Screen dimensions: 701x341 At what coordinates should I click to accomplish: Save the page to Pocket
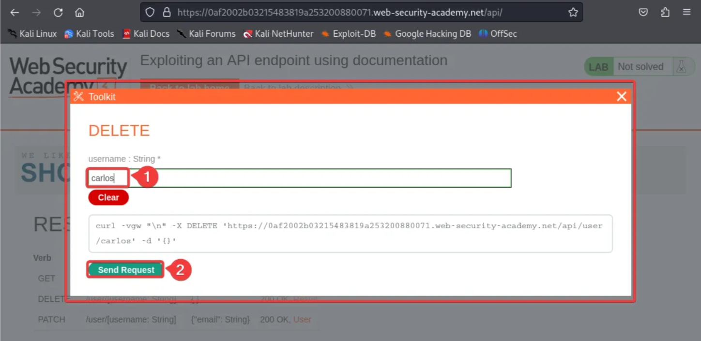pos(643,13)
